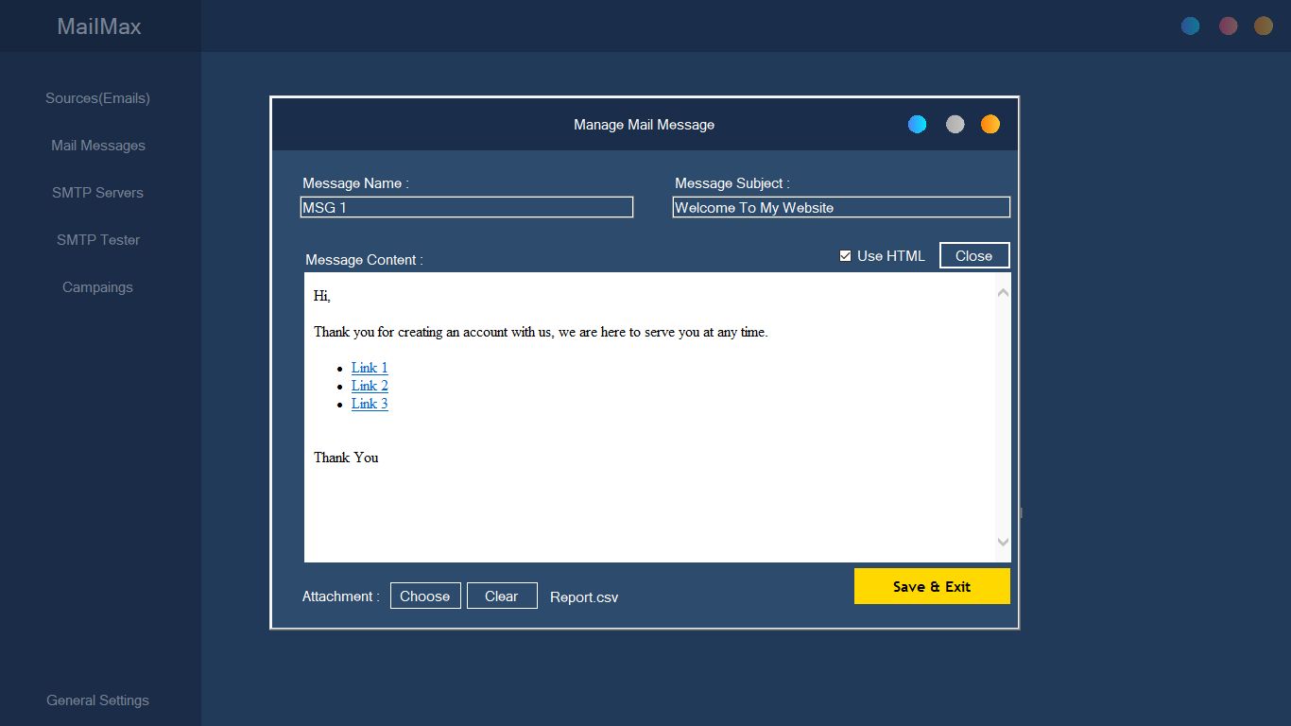This screenshot has height=726, width=1291.
Task: Click the amber circle icon in the top-right corner
Action: click(1264, 26)
